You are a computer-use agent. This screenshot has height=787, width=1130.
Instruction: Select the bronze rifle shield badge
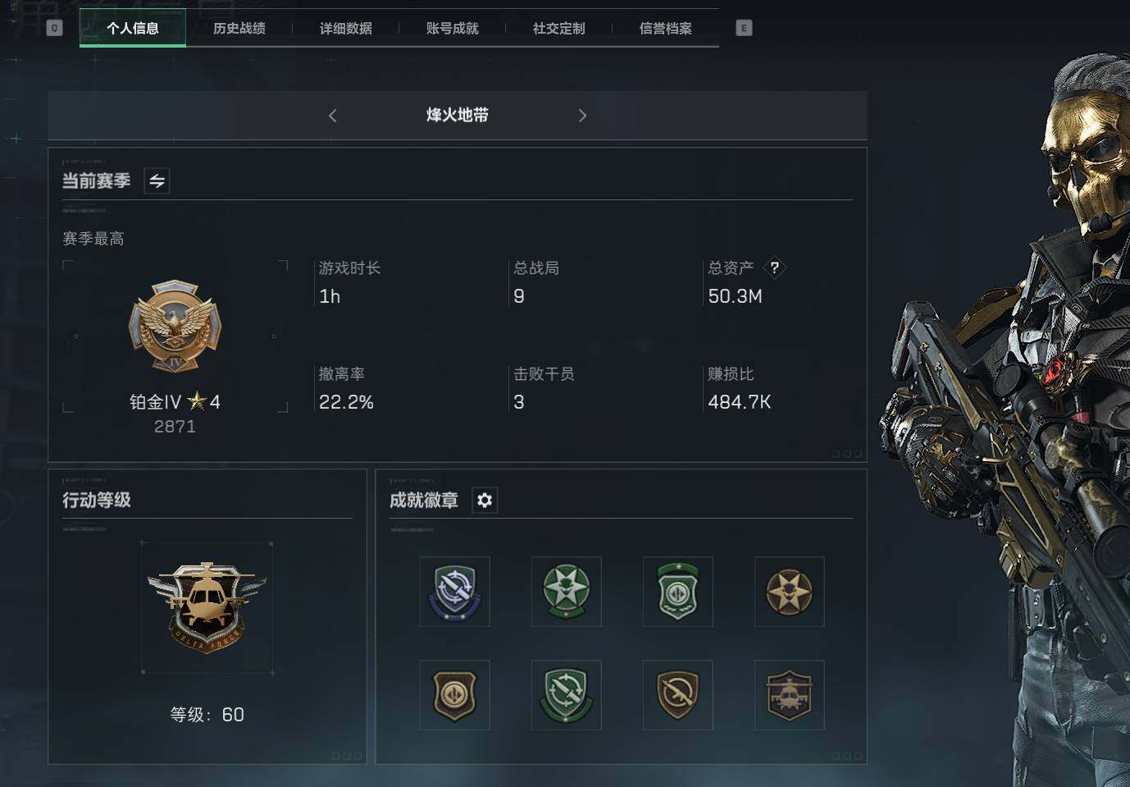[x=678, y=695]
